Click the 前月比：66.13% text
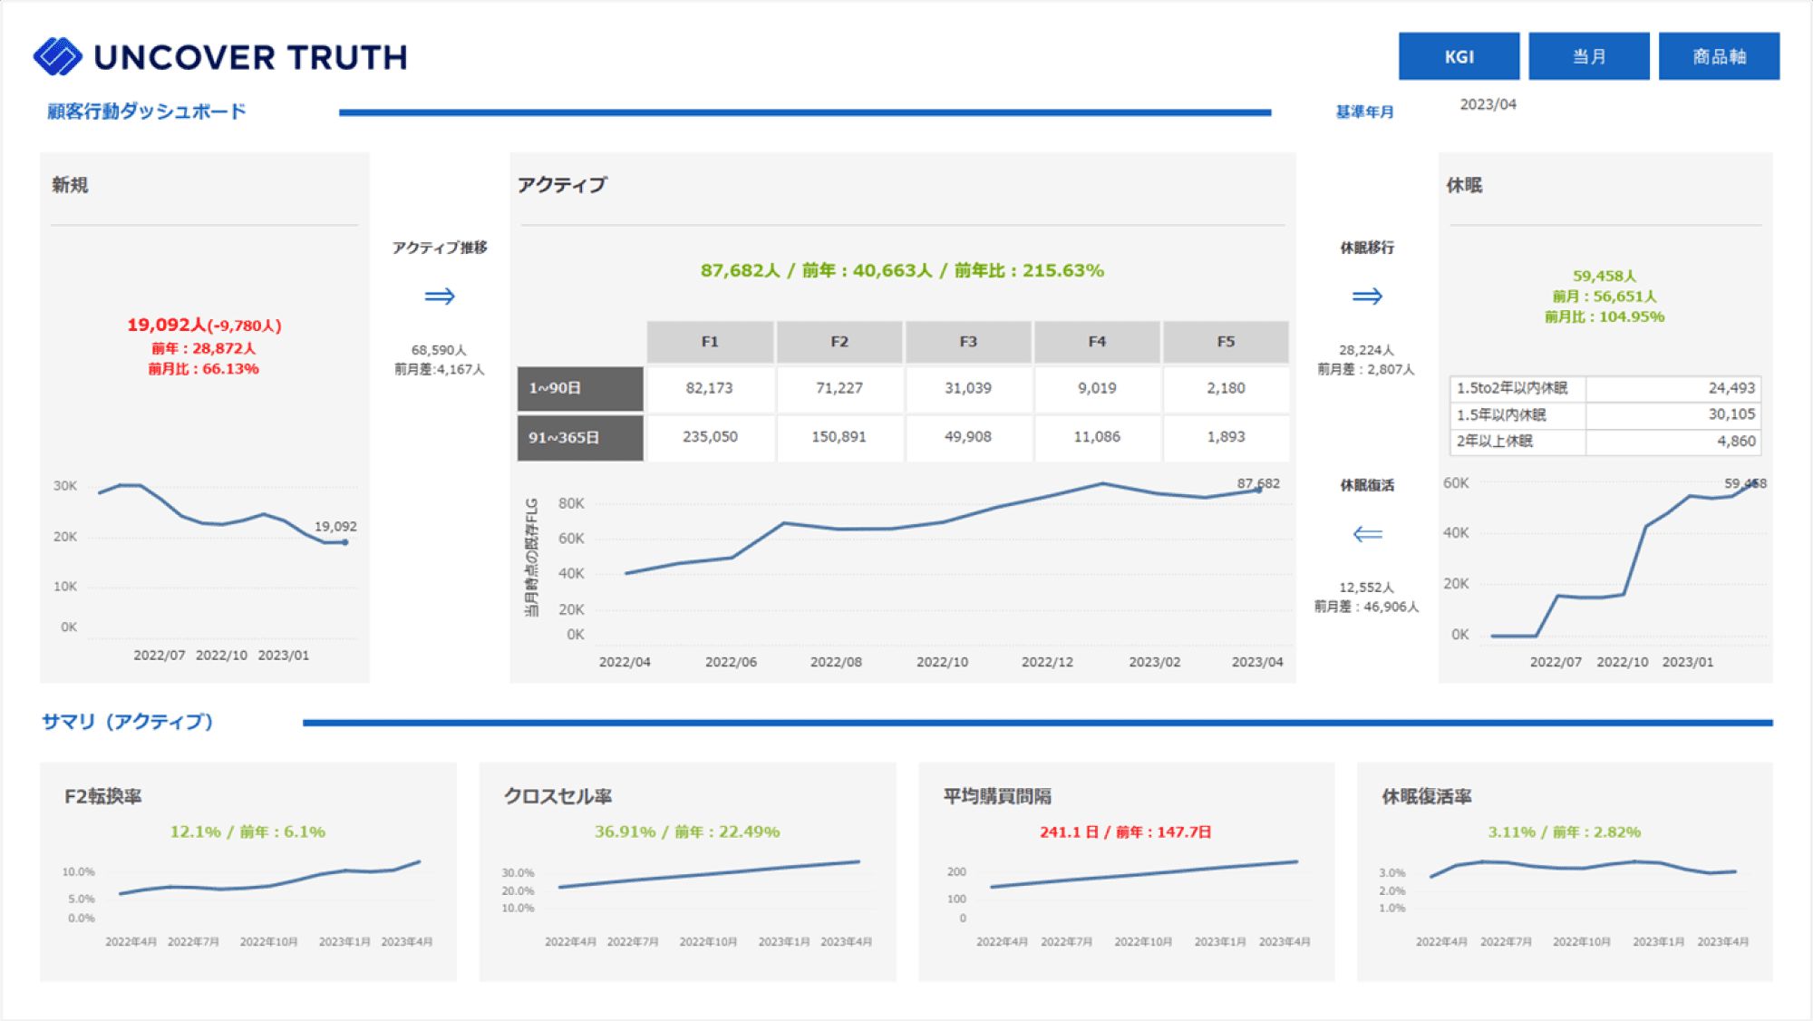 [x=204, y=369]
